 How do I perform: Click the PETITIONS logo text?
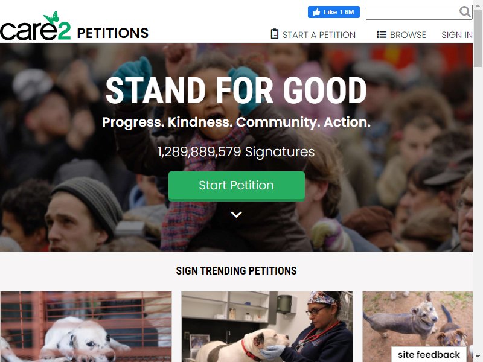(x=112, y=33)
